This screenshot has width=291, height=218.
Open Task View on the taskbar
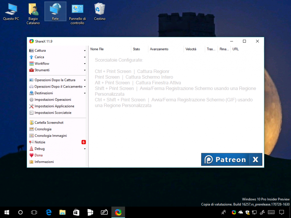pos(34,212)
